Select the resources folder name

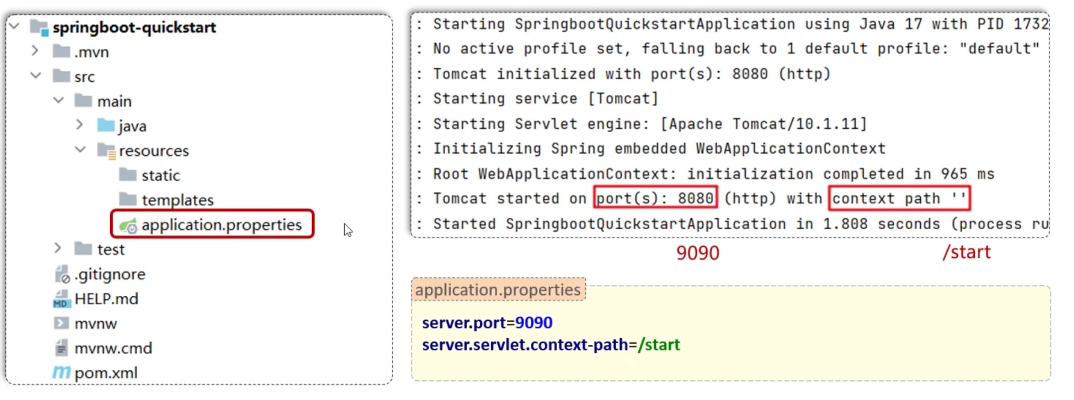(x=154, y=151)
